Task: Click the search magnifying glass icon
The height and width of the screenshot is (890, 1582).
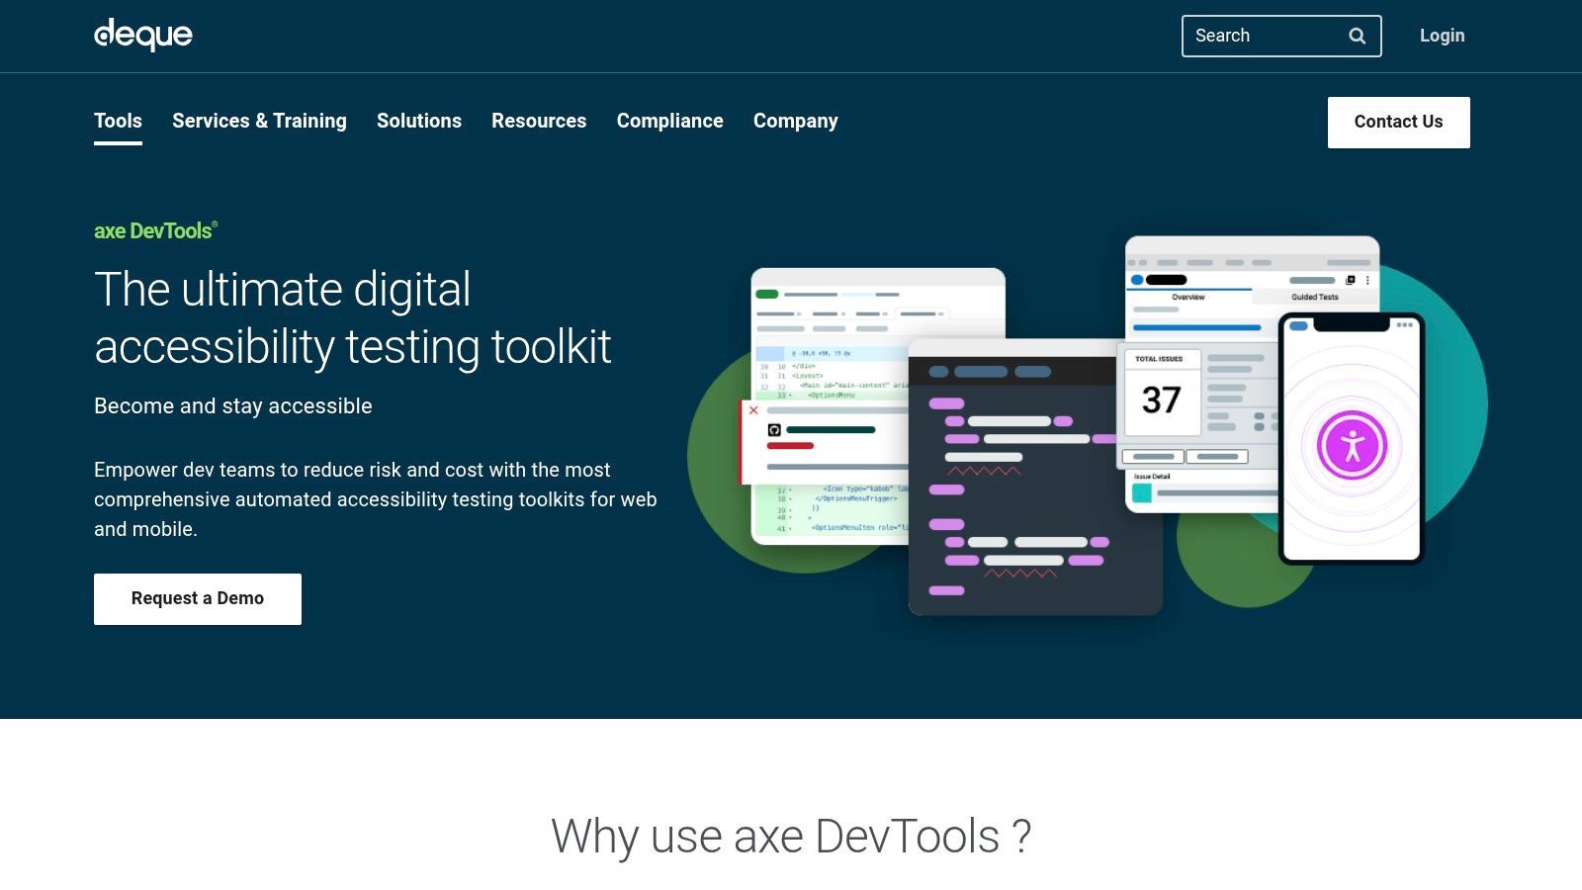Action: (x=1357, y=35)
